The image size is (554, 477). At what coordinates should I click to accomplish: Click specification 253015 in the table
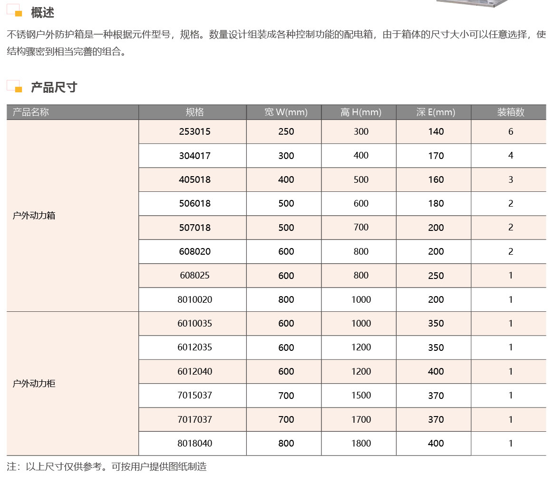tap(192, 131)
